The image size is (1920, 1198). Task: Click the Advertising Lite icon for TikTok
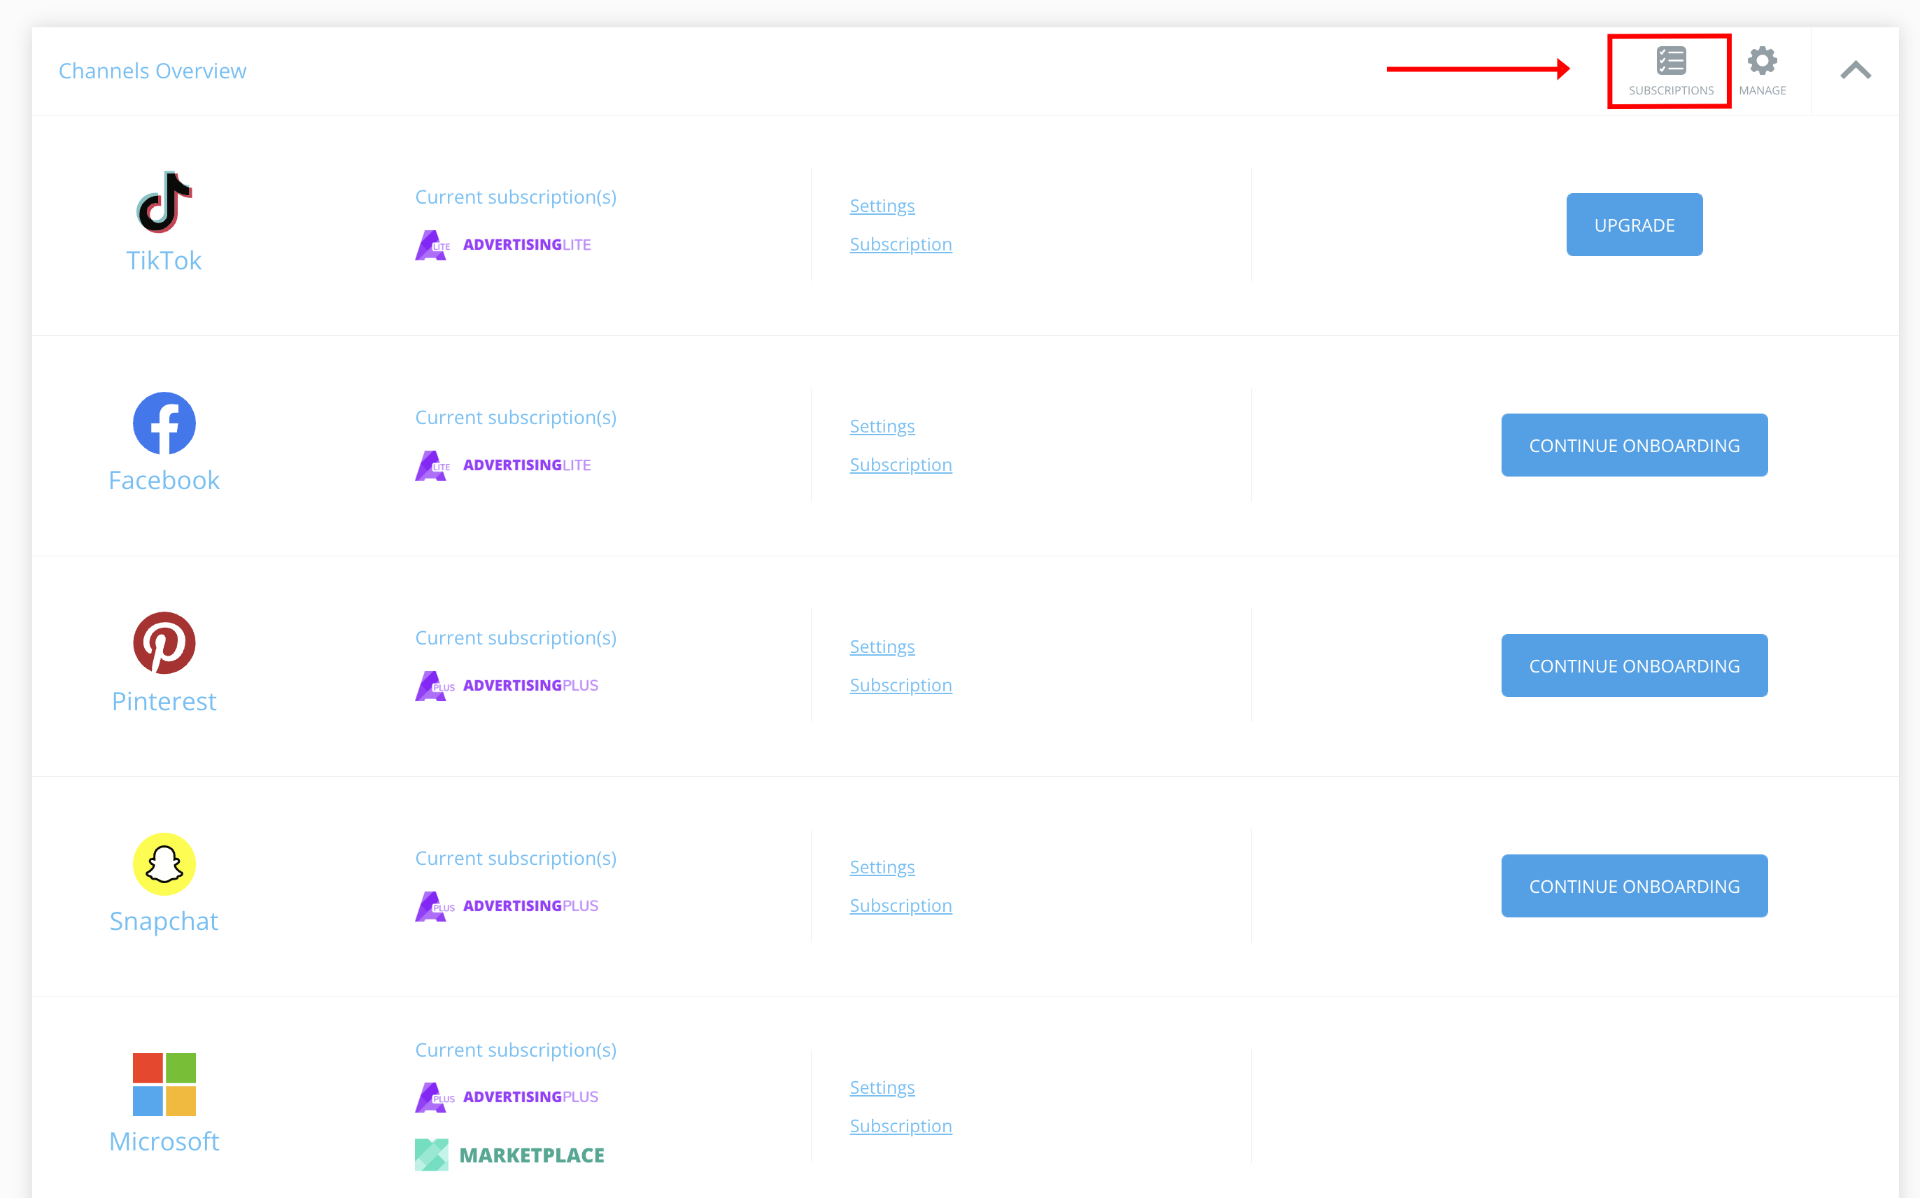(x=432, y=245)
